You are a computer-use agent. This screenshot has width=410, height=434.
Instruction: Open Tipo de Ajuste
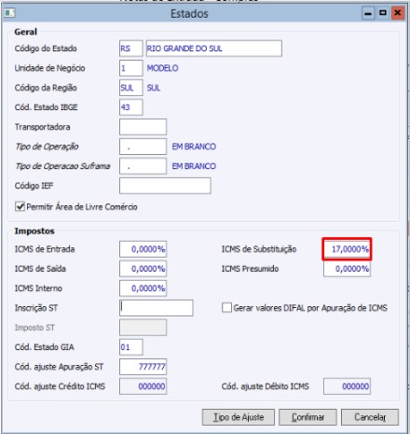click(239, 417)
